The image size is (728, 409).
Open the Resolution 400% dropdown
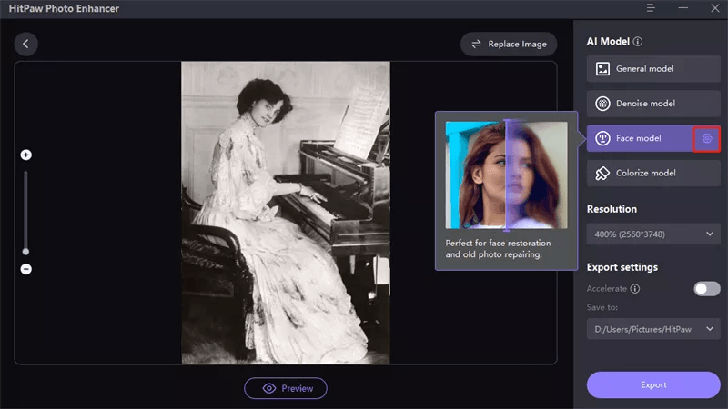tap(653, 234)
